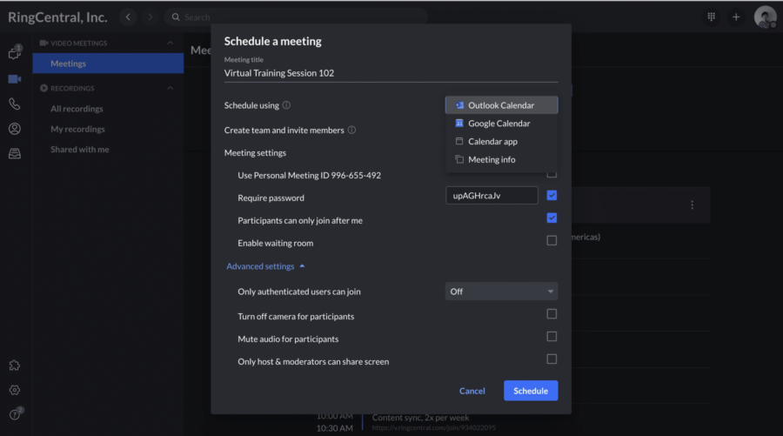Click the Schedule button
The height and width of the screenshot is (436, 783).
pyautogui.click(x=530, y=391)
